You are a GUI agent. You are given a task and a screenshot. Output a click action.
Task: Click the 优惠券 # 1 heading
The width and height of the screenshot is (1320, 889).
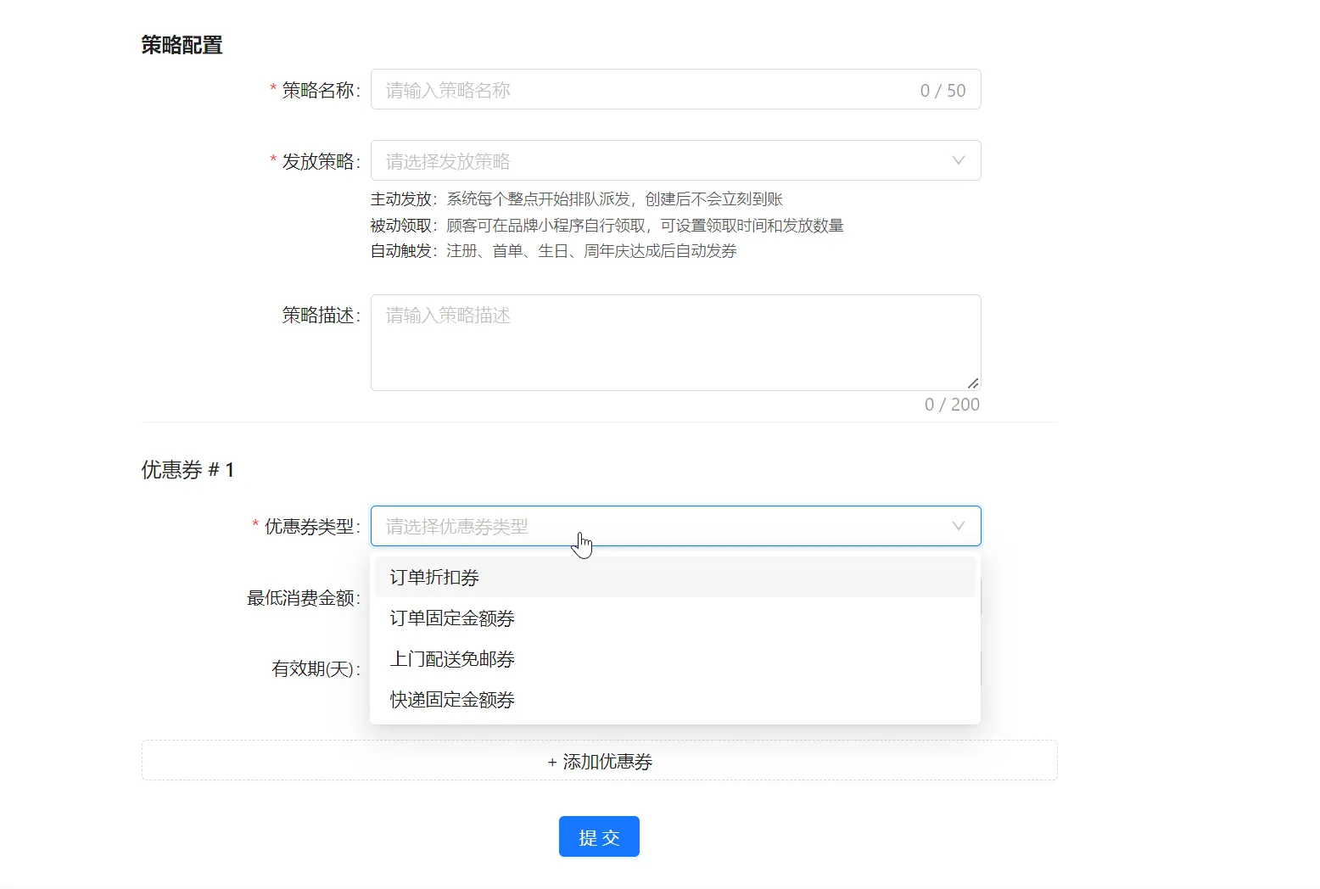187,470
